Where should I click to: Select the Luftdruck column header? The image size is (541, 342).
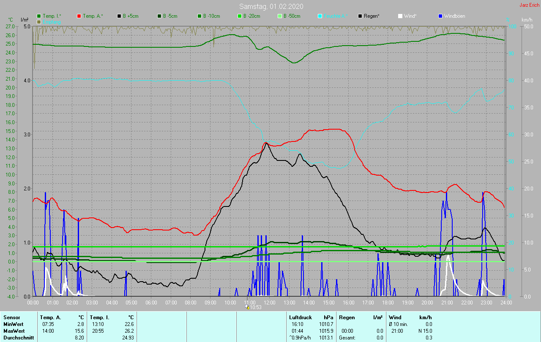(301, 317)
